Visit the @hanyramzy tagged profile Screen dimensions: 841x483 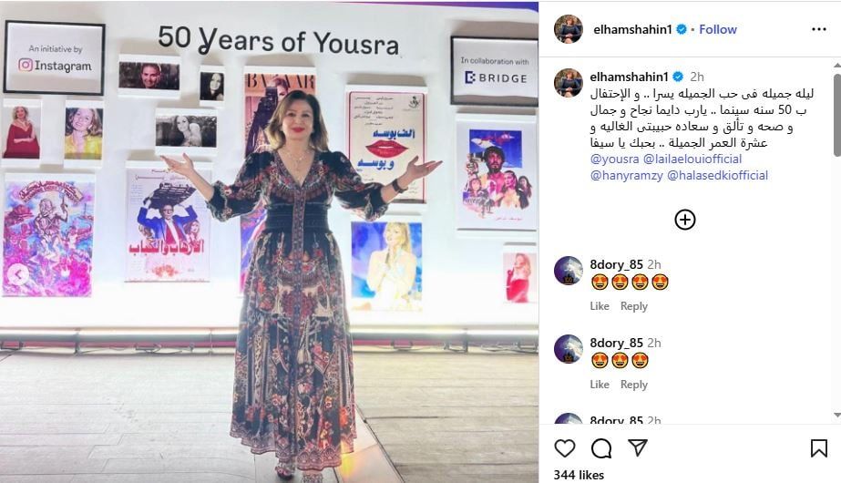click(x=627, y=175)
